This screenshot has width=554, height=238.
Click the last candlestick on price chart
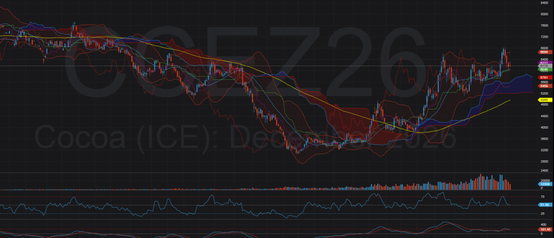point(509,65)
